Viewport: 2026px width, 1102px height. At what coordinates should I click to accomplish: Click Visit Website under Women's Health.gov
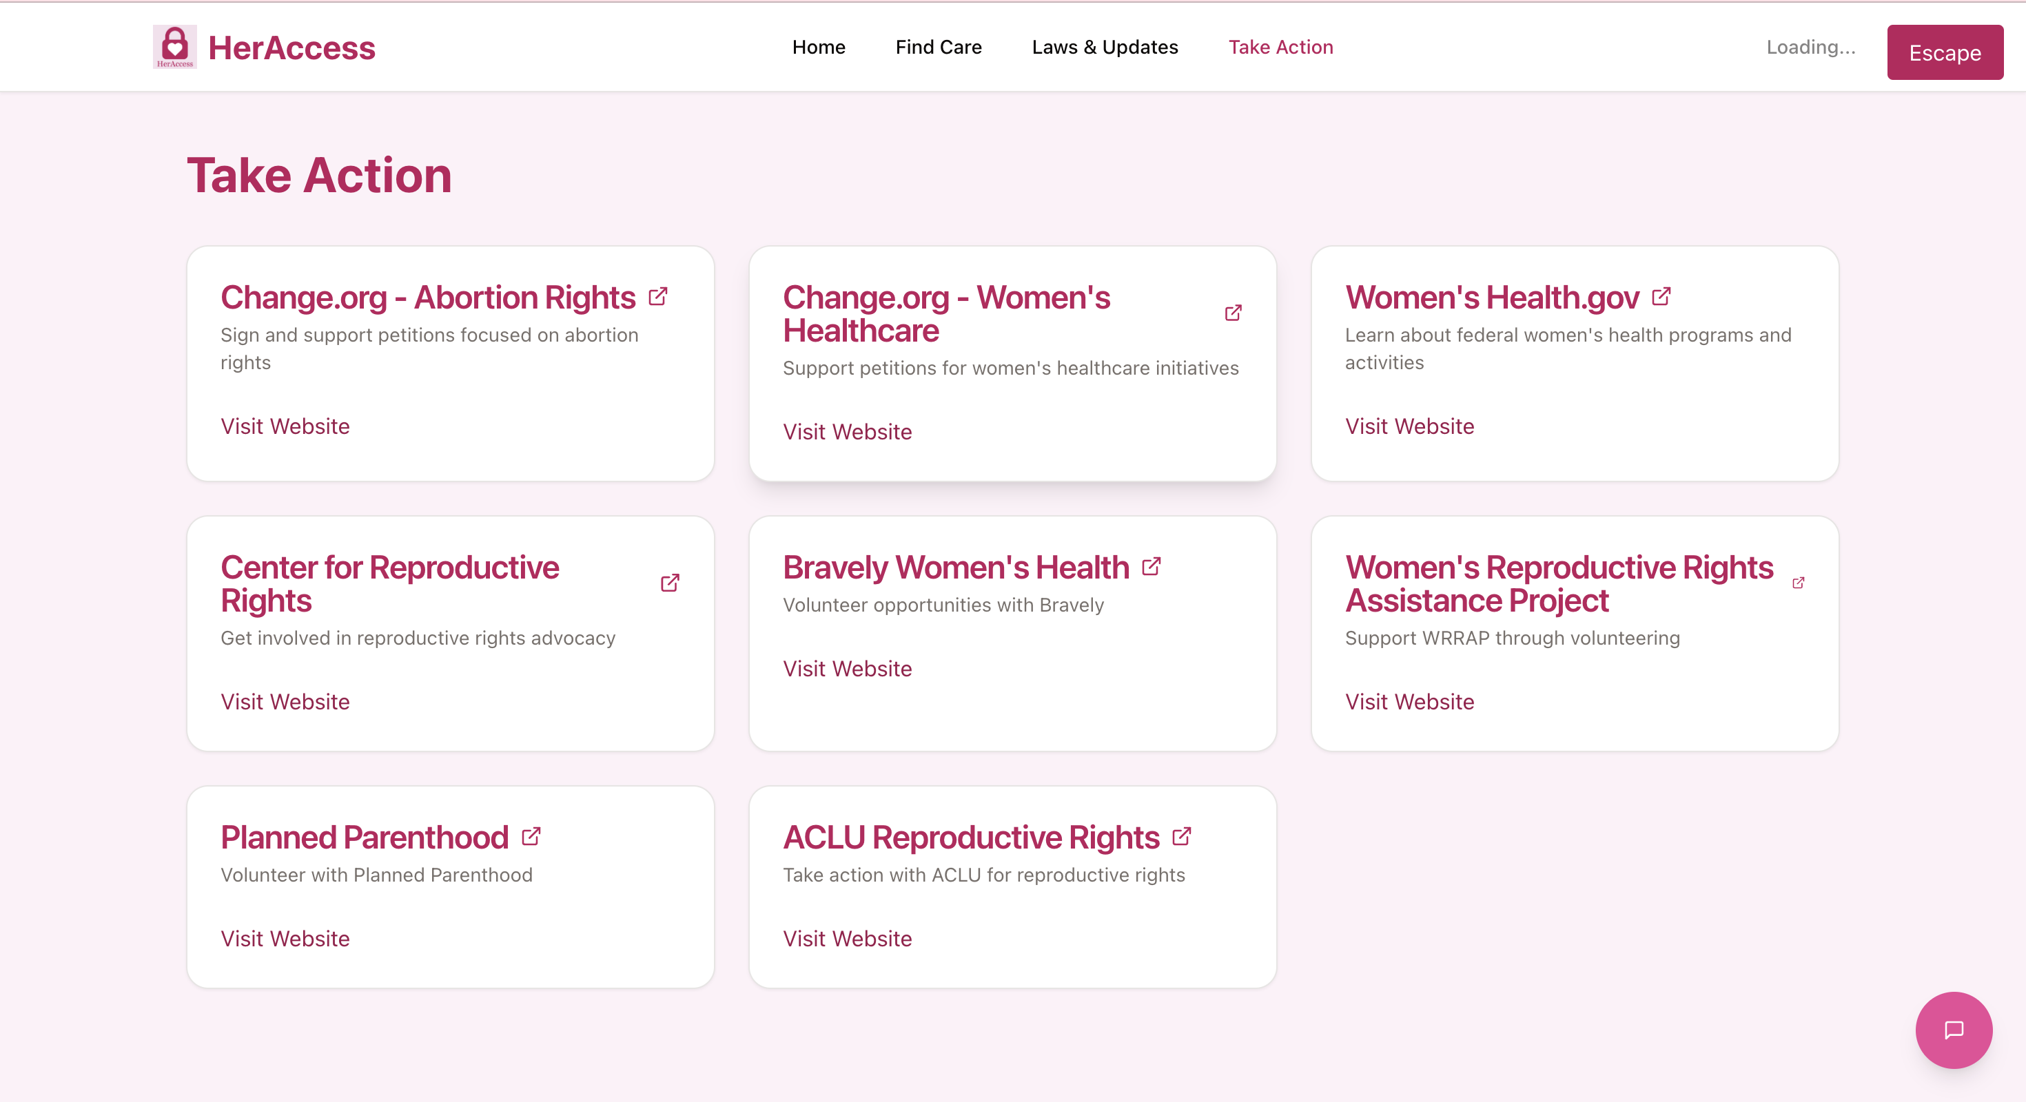click(1409, 426)
